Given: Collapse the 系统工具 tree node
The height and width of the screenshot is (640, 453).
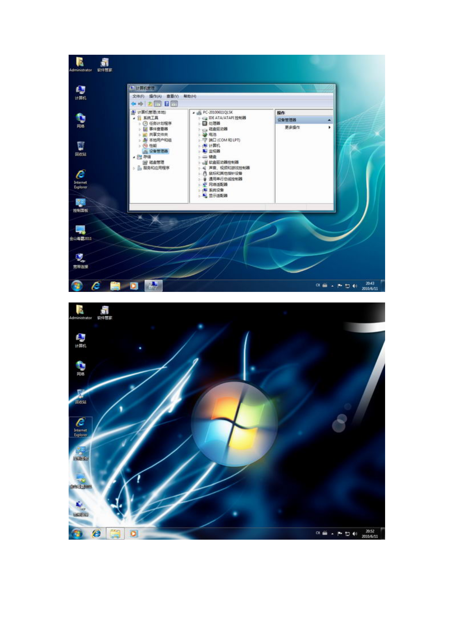Looking at the screenshot, I should pyautogui.click(x=134, y=118).
